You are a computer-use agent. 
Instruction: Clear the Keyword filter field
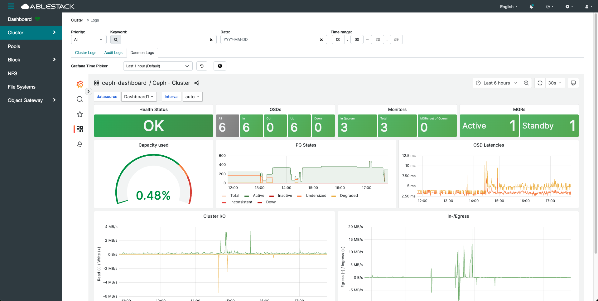tap(211, 40)
